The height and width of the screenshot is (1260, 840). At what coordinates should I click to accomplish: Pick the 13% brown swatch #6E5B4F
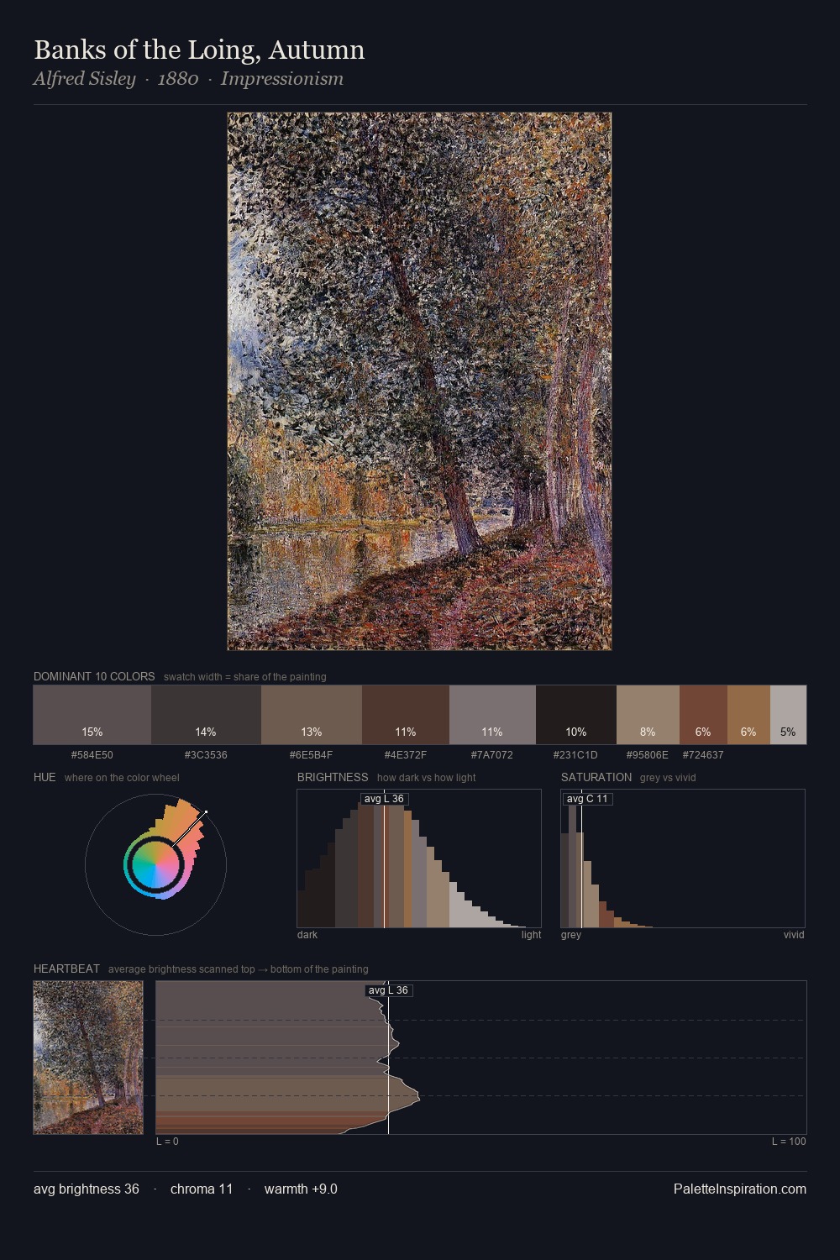[x=312, y=715]
